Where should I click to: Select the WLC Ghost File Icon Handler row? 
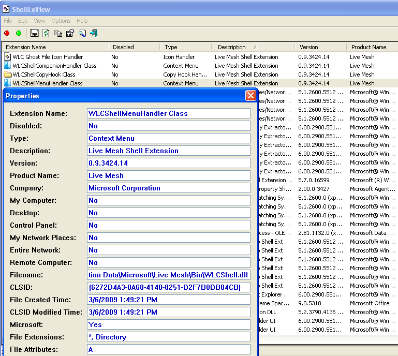point(200,57)
